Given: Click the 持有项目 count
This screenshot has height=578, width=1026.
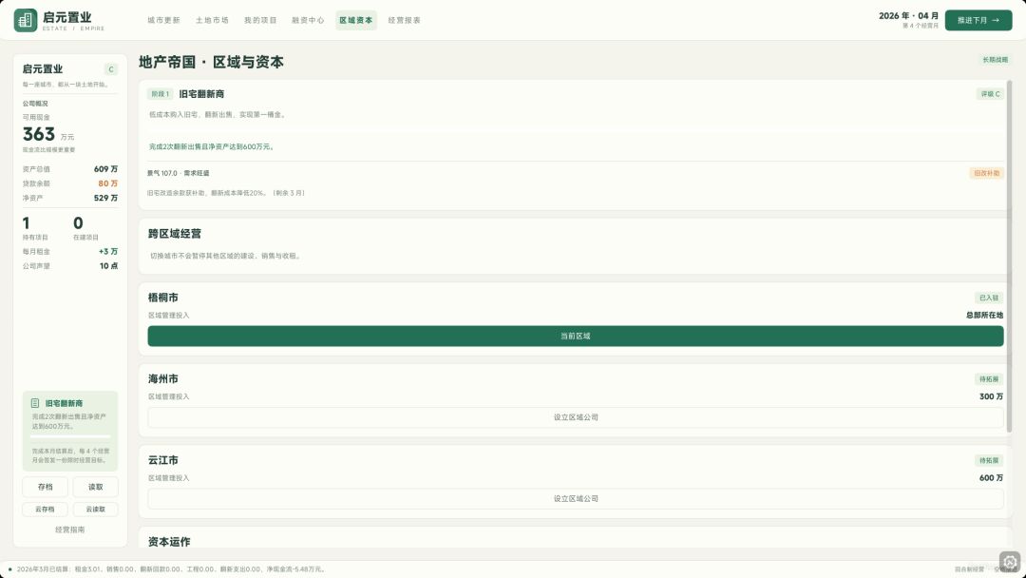Looking at the screenshot, I should click(27, 223).
